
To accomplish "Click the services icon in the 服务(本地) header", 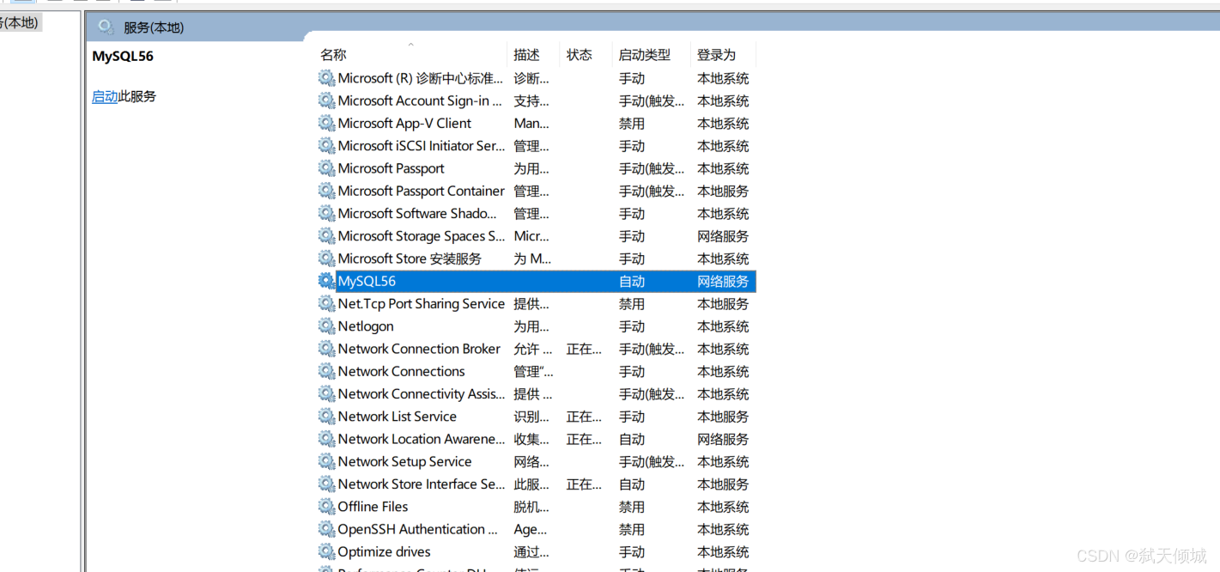I will (x=106, y=27).
